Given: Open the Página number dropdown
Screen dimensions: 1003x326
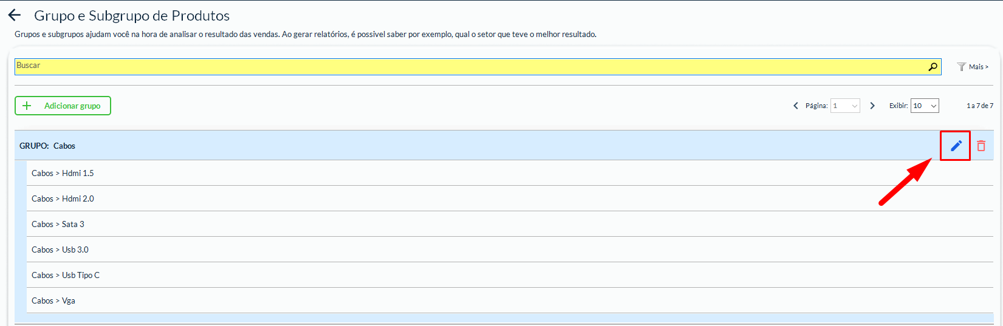Looking at the screenshot, I should tap(845, 106).
